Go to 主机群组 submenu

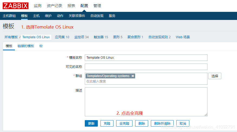tap(9, 16)
